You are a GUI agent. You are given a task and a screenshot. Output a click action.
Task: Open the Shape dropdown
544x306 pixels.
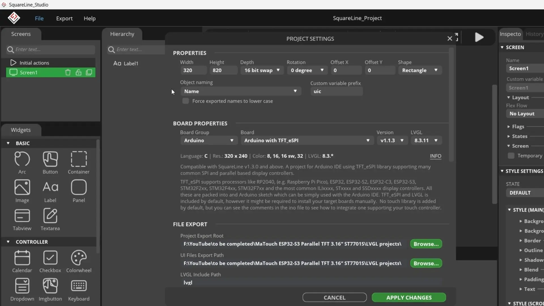tap(420, 70)
